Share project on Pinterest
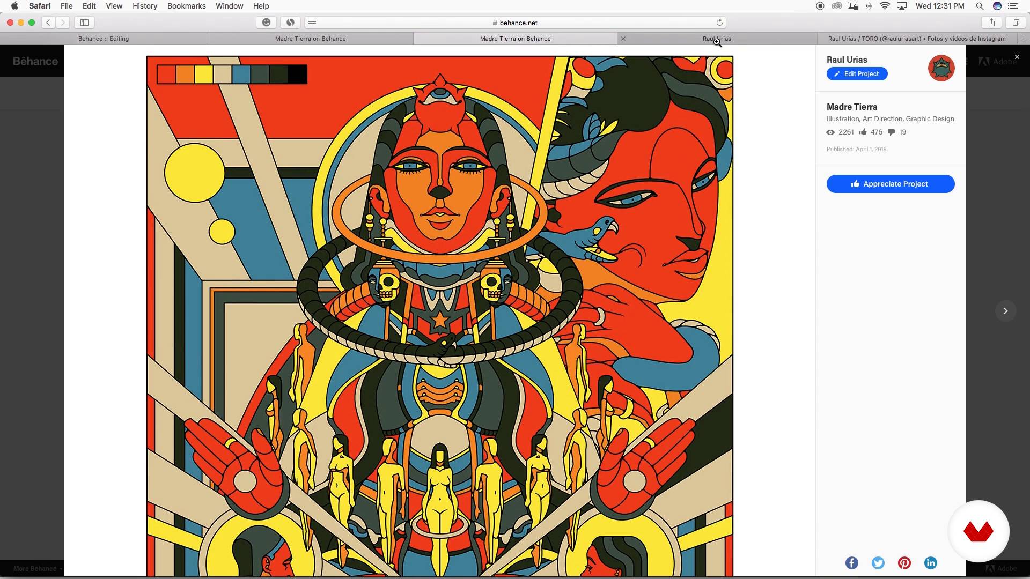 (x=904, y=563)
